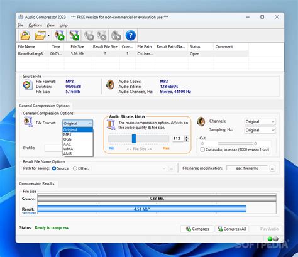The height and width of the screenshot is (257, 298).
Task: Choose MP3 in format list
Action: tap(78, 134)
